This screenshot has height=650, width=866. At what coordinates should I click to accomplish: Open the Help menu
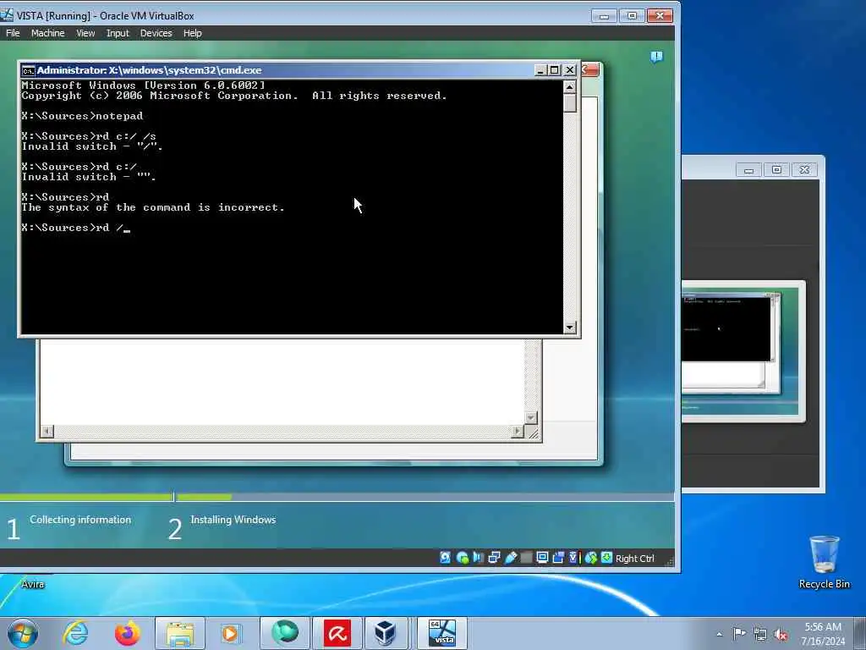(192, 33)
